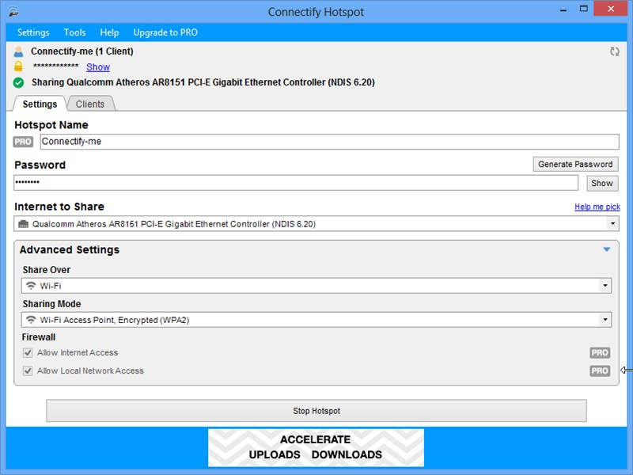Click the Connectify-me (1 Client) status text

click(x=82, y=51)
